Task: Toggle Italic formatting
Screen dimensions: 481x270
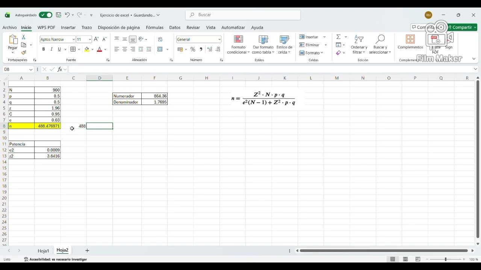Action: (x=51, y=49)
